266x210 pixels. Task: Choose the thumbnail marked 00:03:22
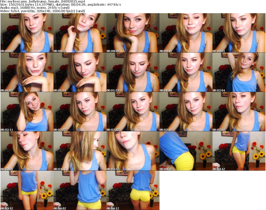(133, 151)
